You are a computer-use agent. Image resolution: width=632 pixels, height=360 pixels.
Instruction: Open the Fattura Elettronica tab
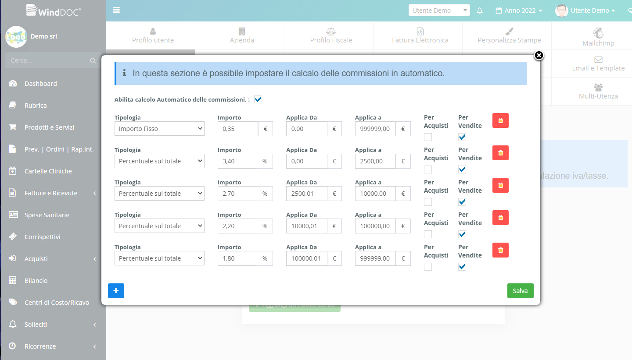(x=420, y=35)
